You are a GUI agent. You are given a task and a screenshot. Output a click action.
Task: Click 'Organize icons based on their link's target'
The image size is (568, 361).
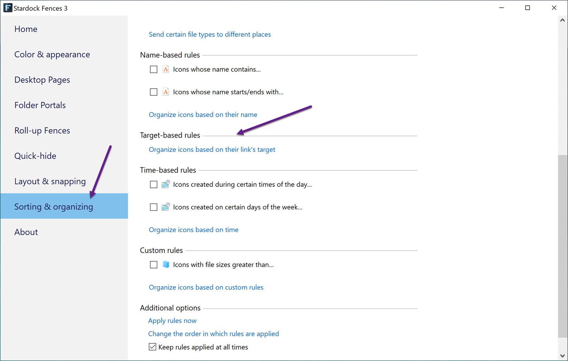point(212,149)
